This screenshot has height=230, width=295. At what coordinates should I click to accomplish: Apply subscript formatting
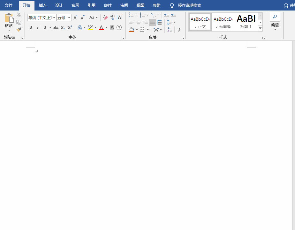click(x=63, y=27)
